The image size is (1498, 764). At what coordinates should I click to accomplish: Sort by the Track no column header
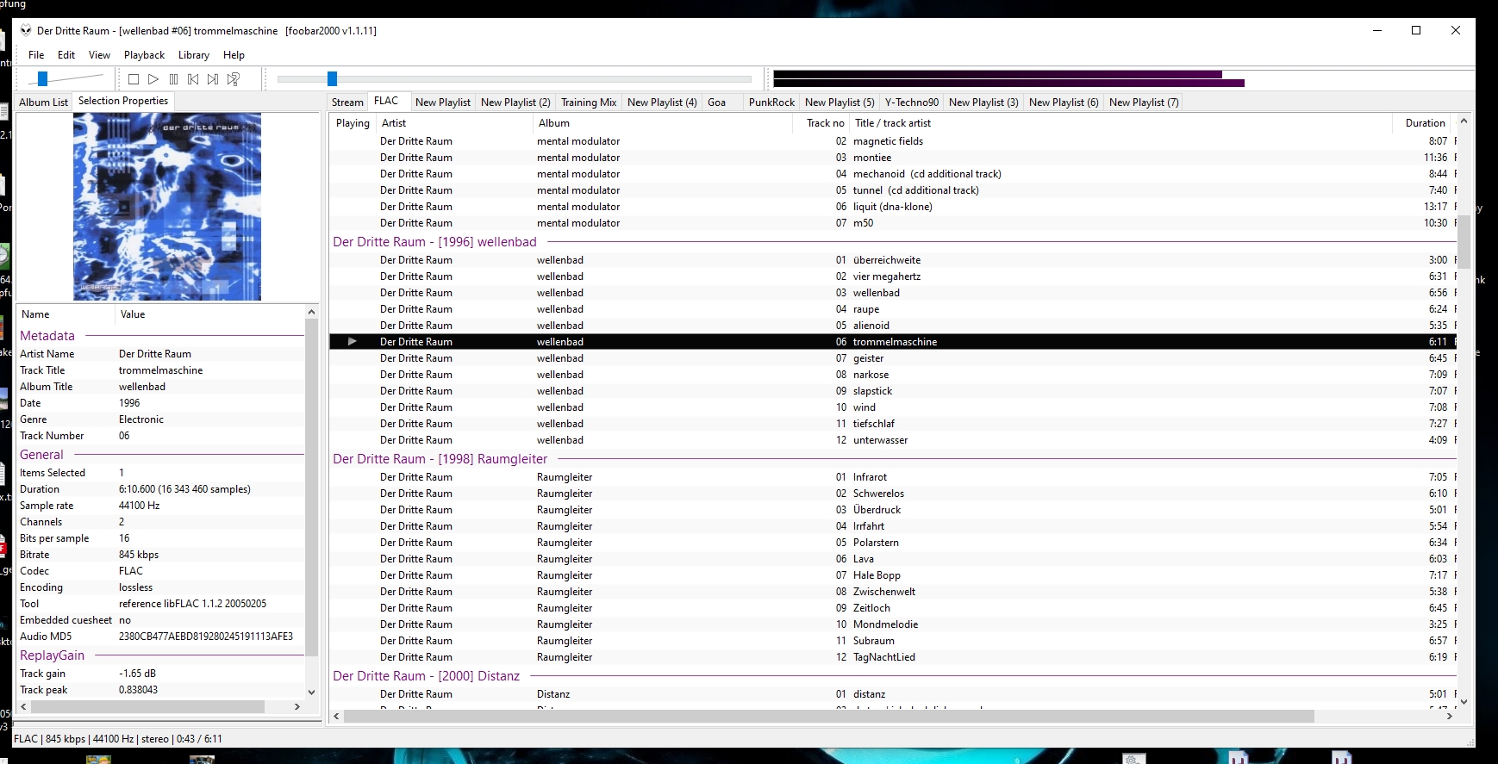(821, 123)
